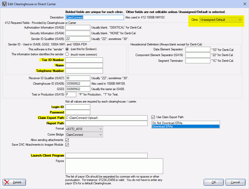Select 'The information below identifies the sender' radio
249x189 pixels.
click(67, 54)
